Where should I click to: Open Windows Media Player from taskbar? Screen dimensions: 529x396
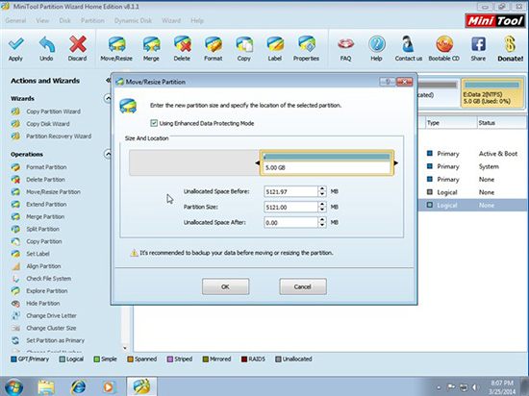[x=109, y=387]
